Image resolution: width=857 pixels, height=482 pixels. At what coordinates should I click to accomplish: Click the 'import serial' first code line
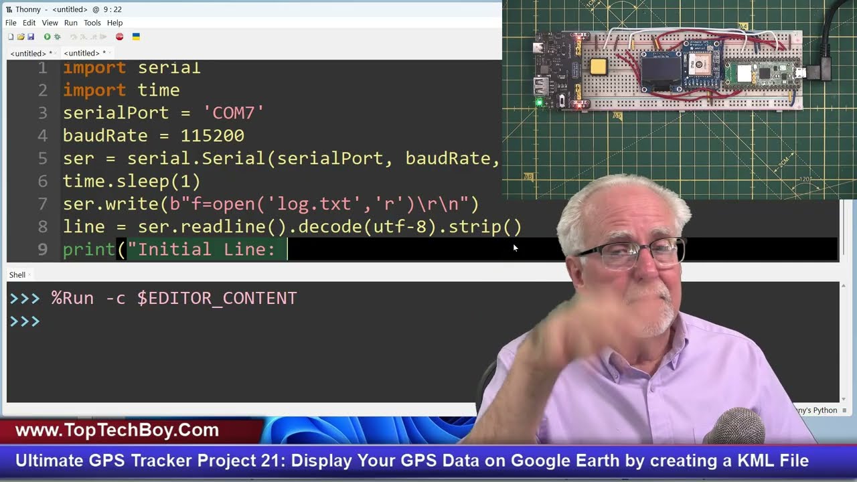131,67
